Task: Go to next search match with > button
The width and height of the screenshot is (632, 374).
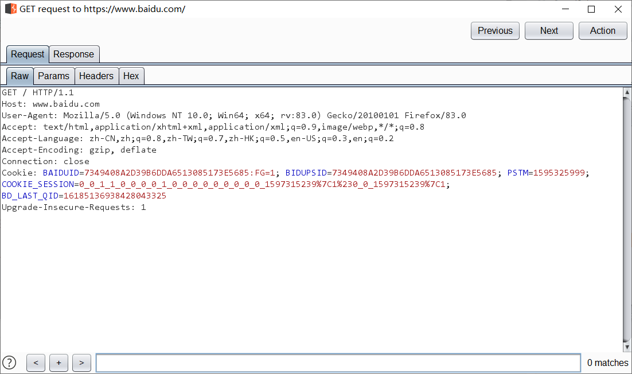Action: [x=82, y=363]
